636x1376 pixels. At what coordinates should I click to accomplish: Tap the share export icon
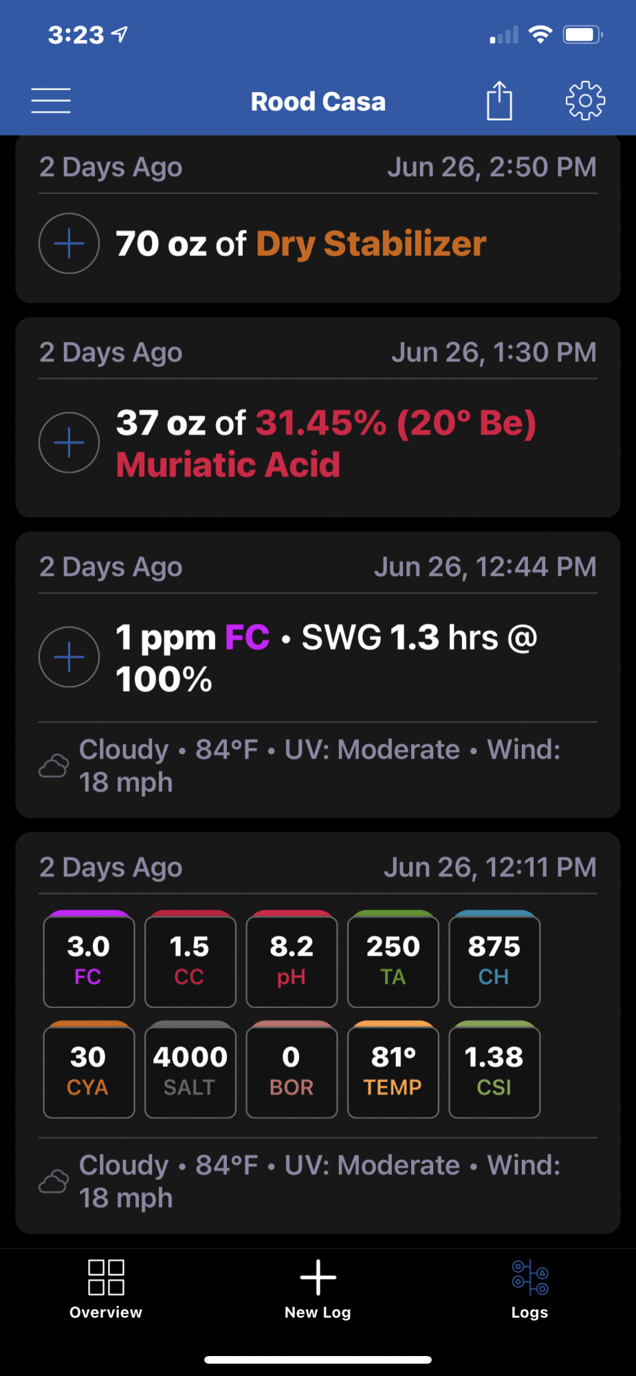500,100
